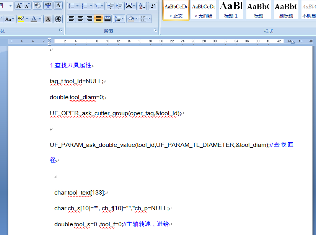This screenshot has width=316, height=235.
Task: Click the Bullets list icon
Action: (71, 6)
